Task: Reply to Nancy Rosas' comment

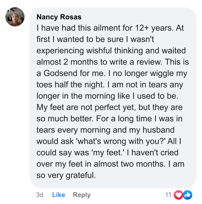Action: click(x=82, y=195)
